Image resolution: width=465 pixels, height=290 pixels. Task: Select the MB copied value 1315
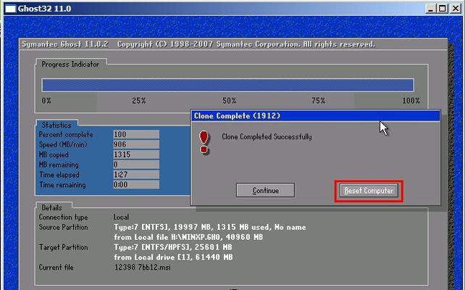136,154
